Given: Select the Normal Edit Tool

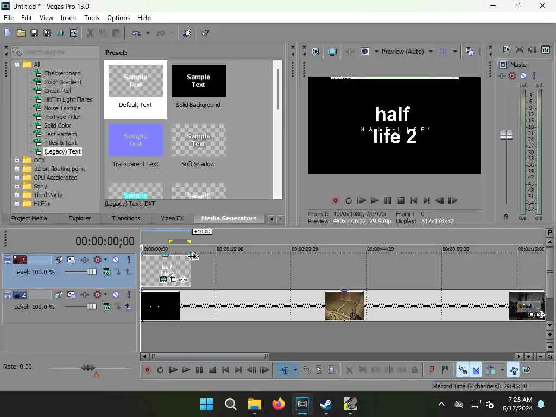Looking at the screenshot, I should click(x=285, y=370).
